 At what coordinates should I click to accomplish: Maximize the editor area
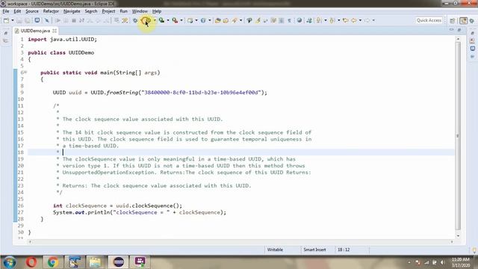click(x=459, y=30)
